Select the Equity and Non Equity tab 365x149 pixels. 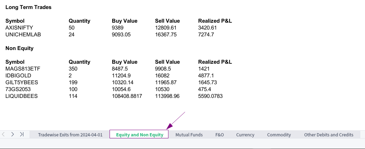(140, 135)
